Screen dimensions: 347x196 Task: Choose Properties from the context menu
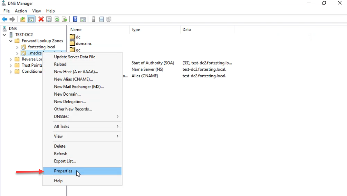point(82,171)
